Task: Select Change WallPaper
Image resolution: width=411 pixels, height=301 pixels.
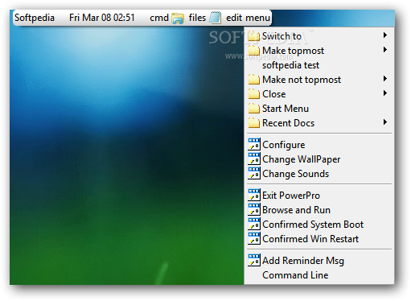Action: coord(319,159)
